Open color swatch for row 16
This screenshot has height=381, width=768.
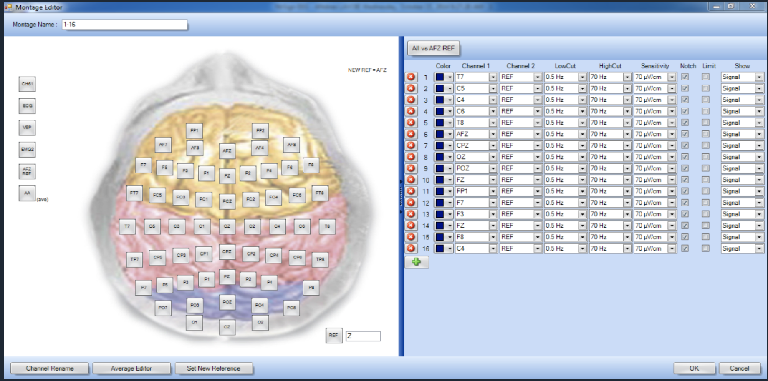click(444, 248)
